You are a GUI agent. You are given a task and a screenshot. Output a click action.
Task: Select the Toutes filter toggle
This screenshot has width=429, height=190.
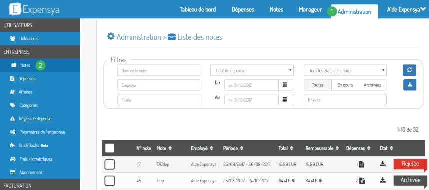tap(318, 85)
